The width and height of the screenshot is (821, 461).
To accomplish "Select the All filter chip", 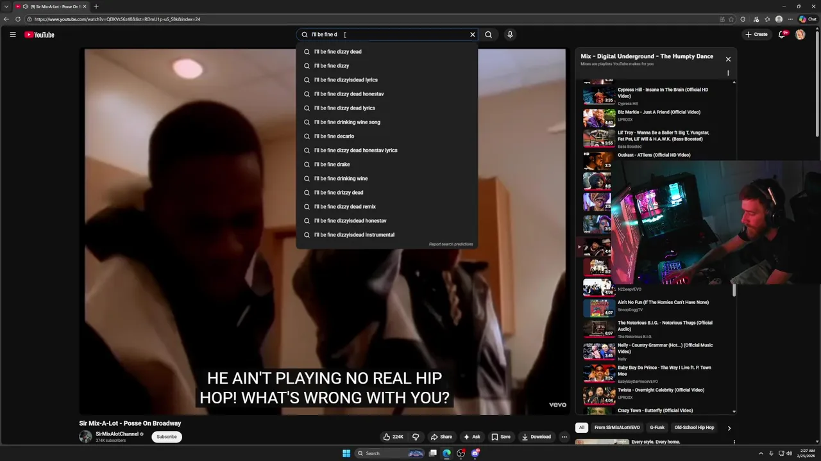I will pos(582,428).
